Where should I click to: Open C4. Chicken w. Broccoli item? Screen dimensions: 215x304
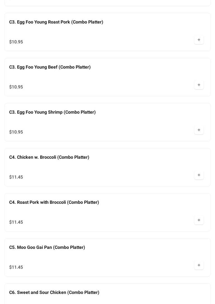49,157
